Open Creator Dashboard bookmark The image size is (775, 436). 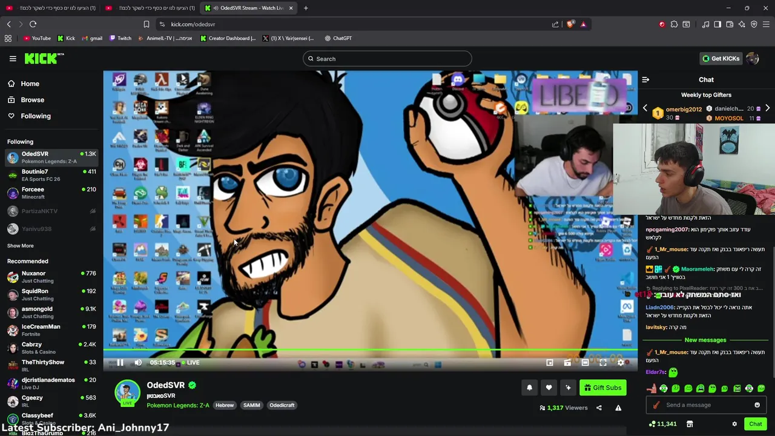228,38
